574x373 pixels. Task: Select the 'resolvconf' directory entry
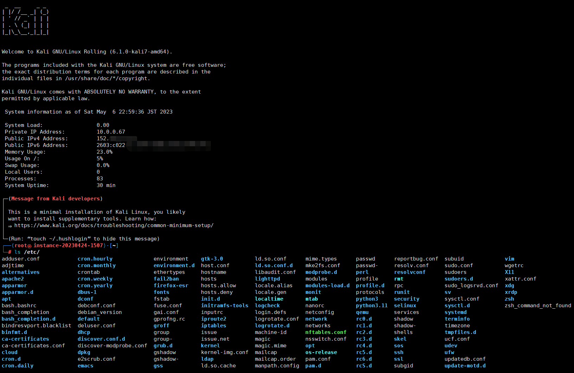[x=410, y=272]
